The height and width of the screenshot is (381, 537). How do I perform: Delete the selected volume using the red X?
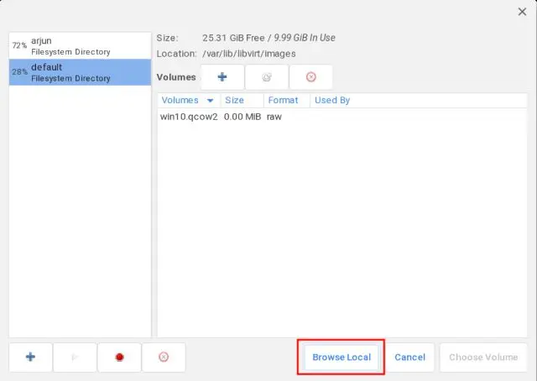tap(311, 77)
